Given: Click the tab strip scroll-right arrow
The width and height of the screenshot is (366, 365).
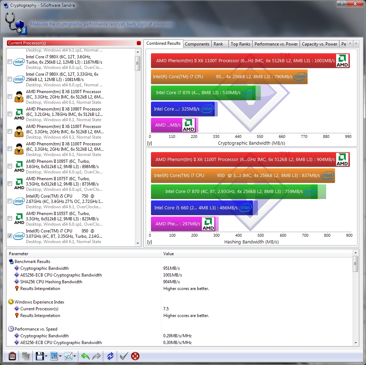Looking at the screenshot, I should point(356,43).
